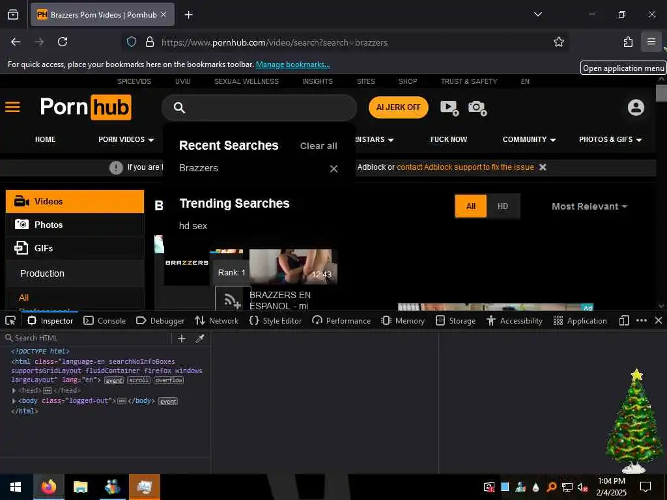Click the page vertical scrollbar thumb
This screenshot has width=667, height=500.
[x=661, y=93]
